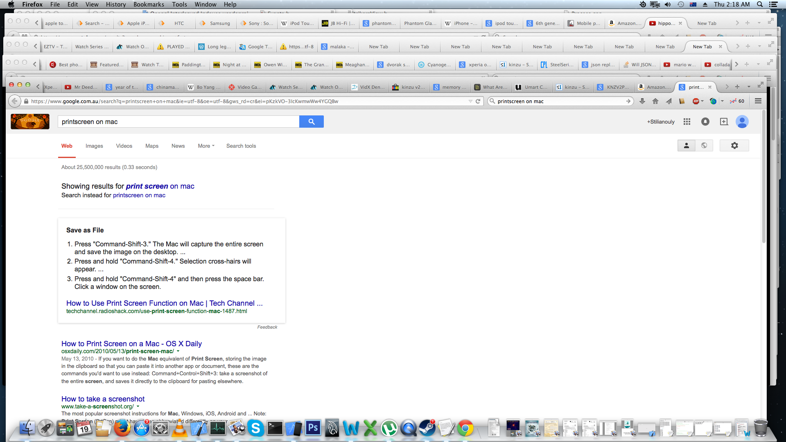
Task: Open Search tools options
Action: click(x=241, y=146)
